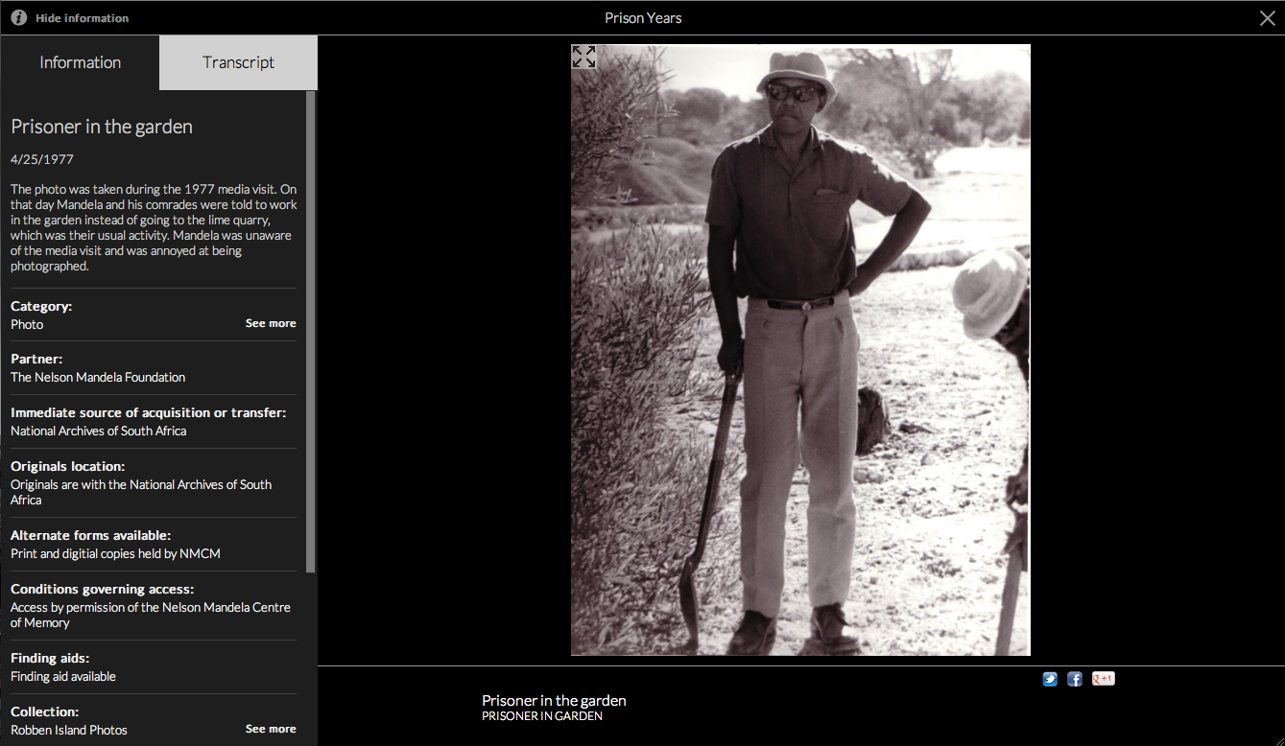Image resolution: width=1285 pixels, height=746 pixels.
Task: Click the 4/25/1977 date text
Action: pyautogui.click(x=42, y=159)
